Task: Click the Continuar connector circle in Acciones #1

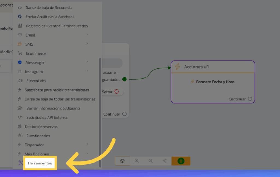Action: 250,99
